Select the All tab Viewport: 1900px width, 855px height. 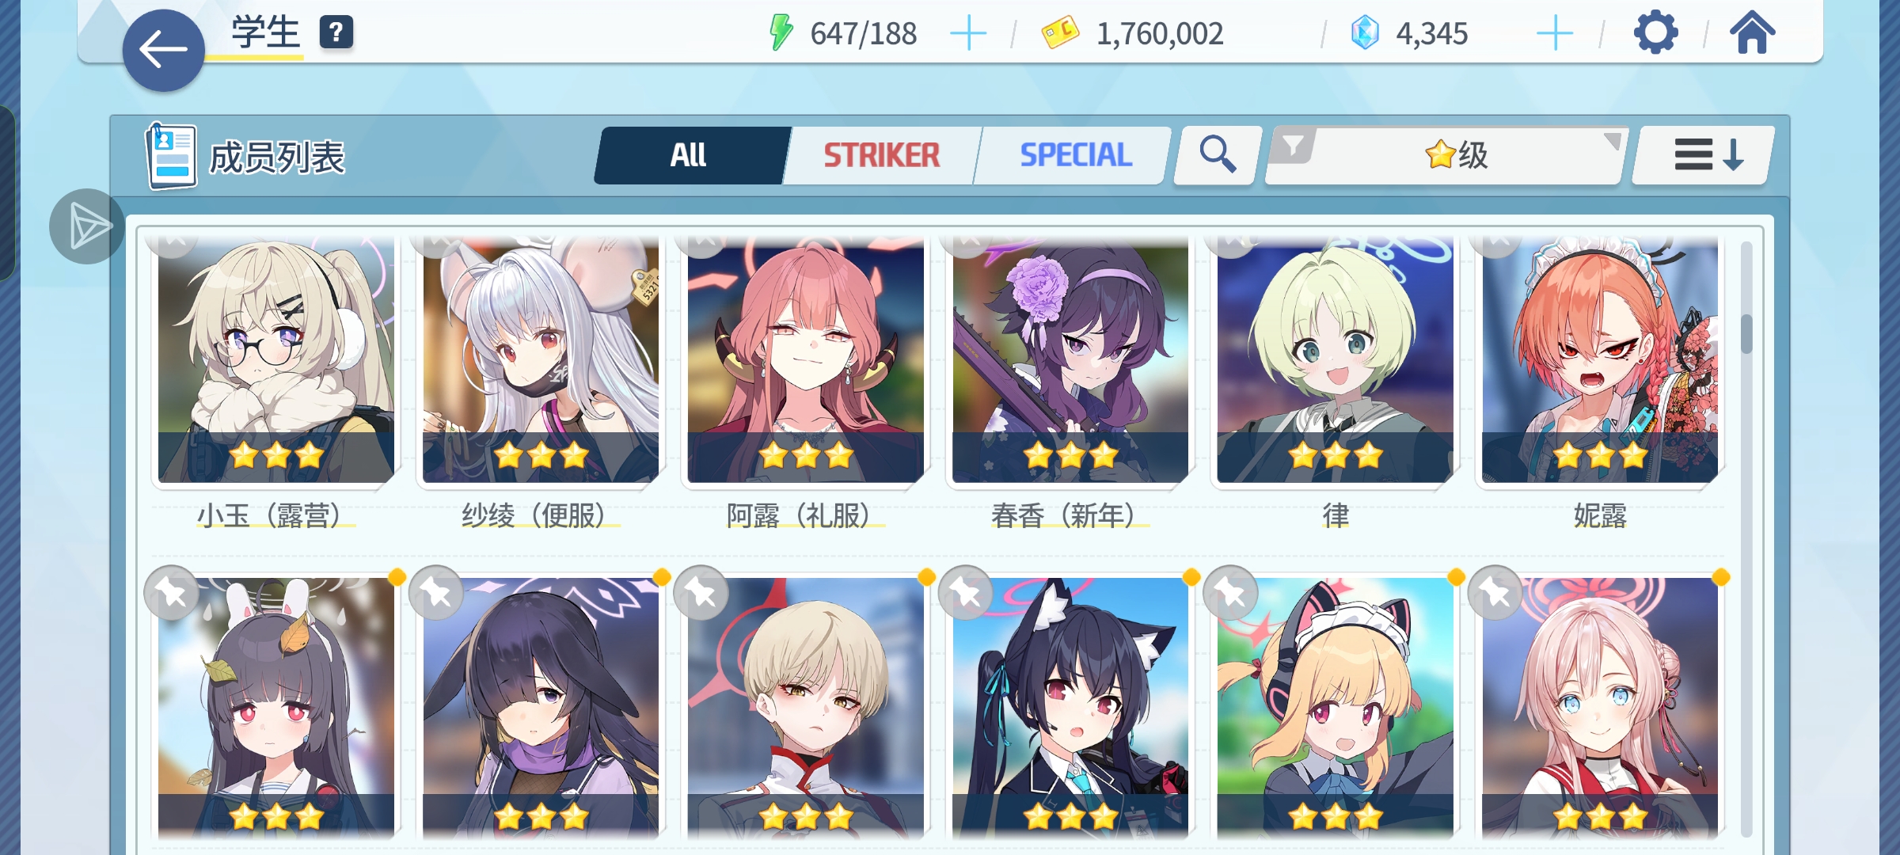[689, 155]
